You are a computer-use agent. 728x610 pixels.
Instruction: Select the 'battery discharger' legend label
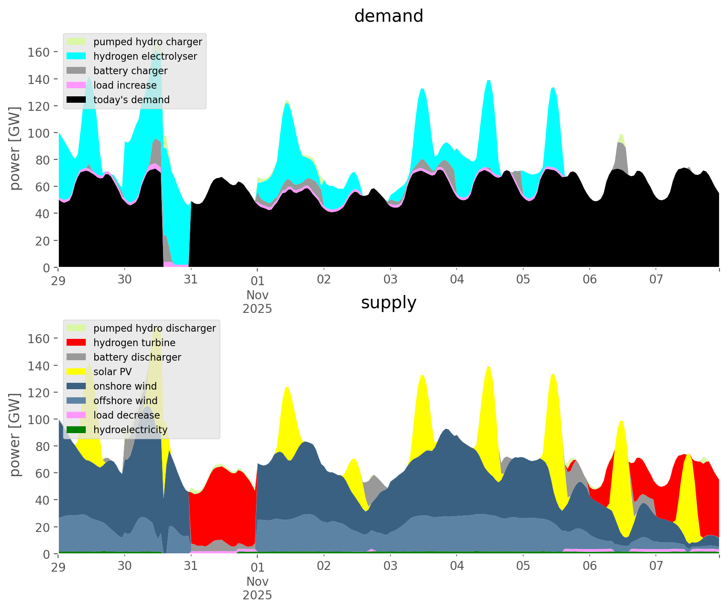click(x=137, y=357)
